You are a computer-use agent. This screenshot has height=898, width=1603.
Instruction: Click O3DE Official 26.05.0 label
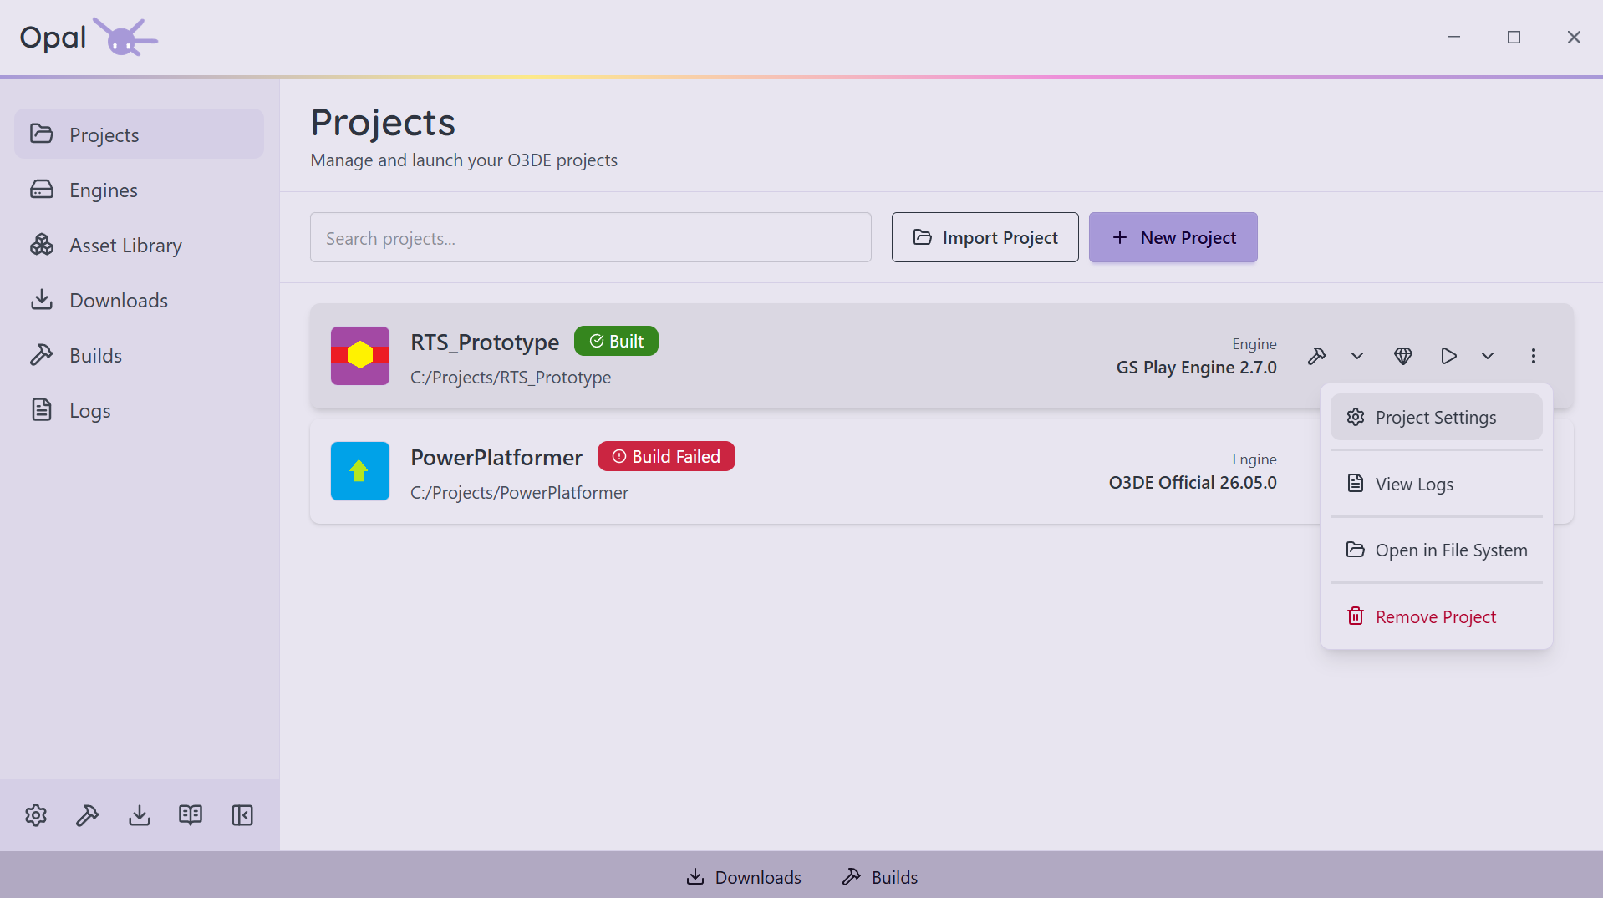1193,483
